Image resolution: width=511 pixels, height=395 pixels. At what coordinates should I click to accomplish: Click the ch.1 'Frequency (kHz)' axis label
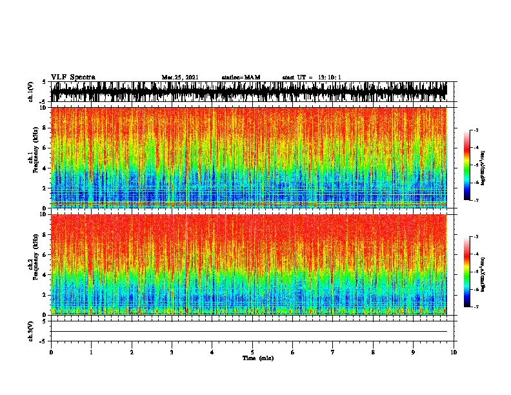tap(36, 150)
